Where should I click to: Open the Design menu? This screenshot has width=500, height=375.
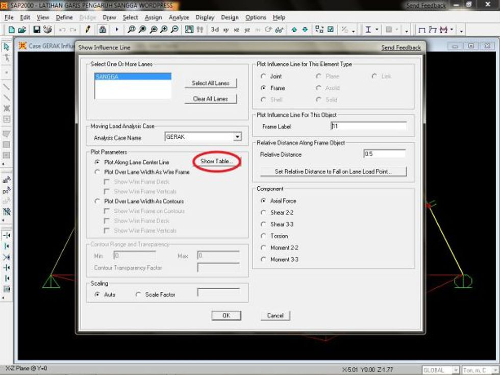(230, 17)
